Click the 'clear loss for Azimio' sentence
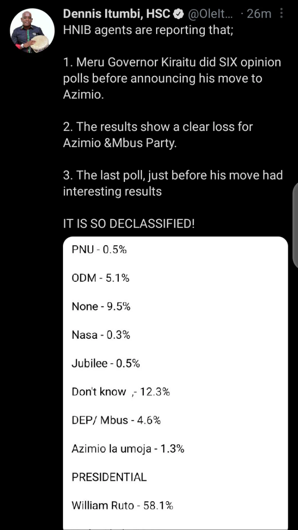 click(158, 135)
